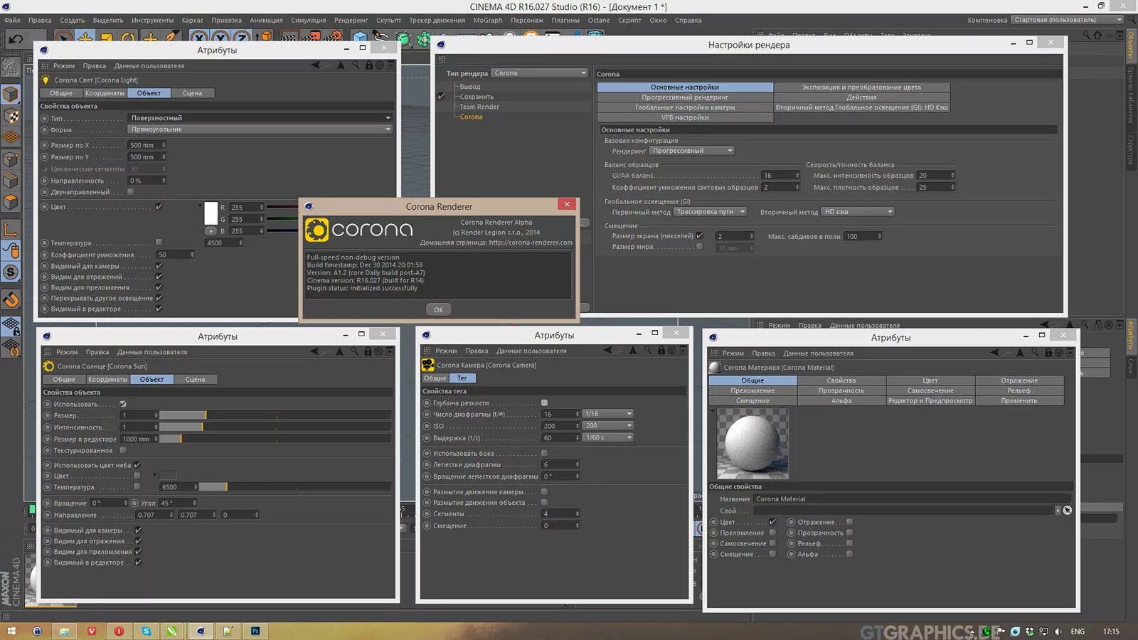This screenshot has width=1138, height=640.
Task: Open File Explorer from the taskbar
Action: tap(64, 631)
